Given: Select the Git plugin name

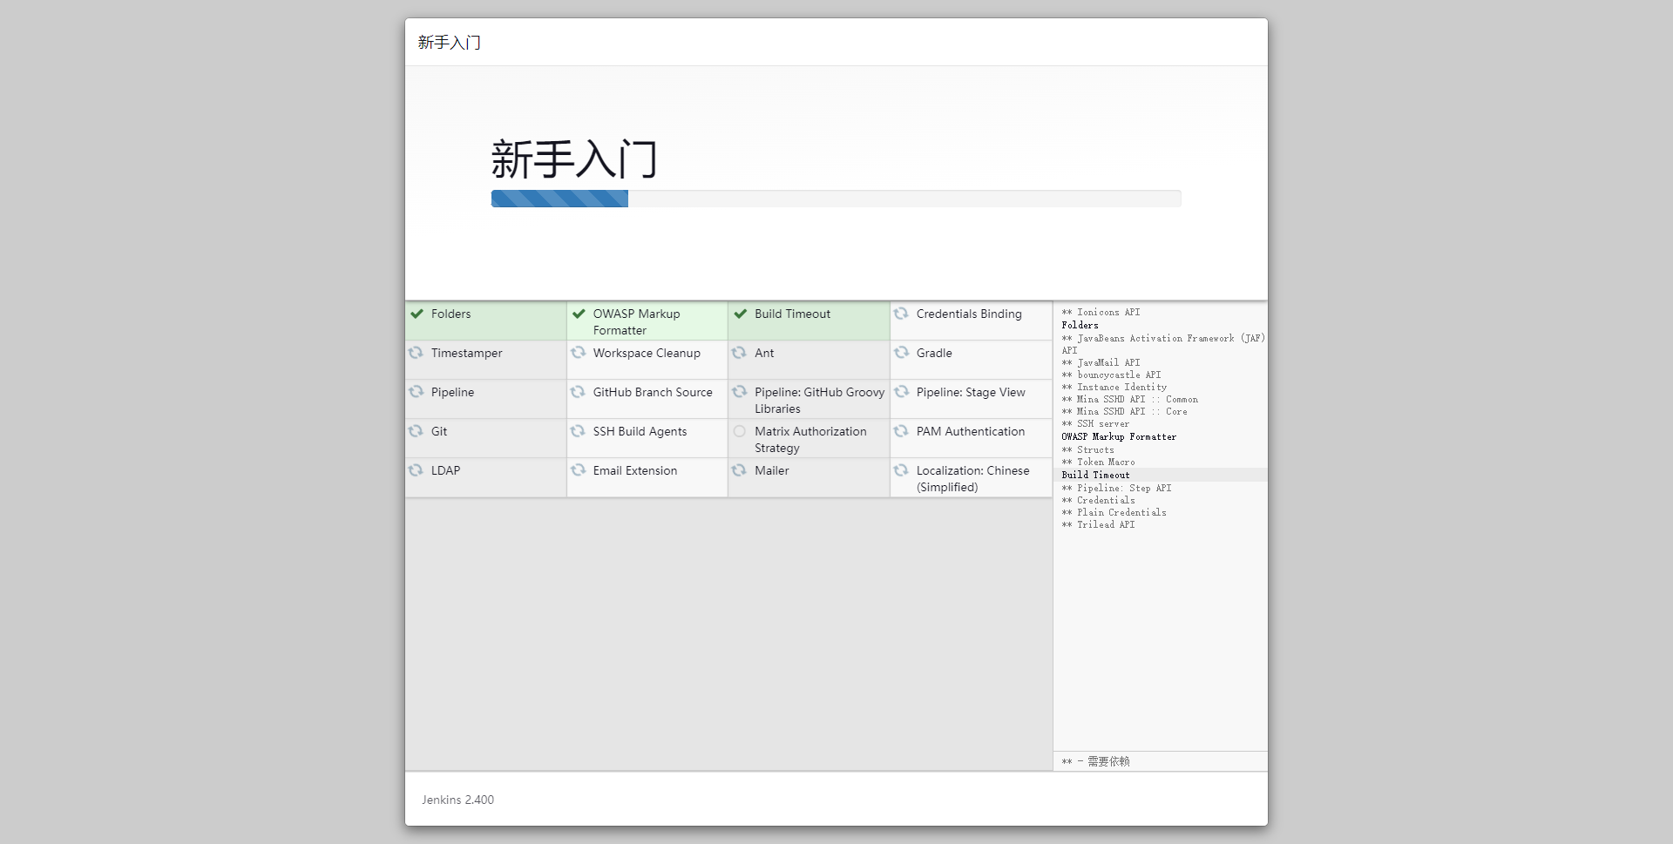Looking at the screenshot, I should [439, 431].
